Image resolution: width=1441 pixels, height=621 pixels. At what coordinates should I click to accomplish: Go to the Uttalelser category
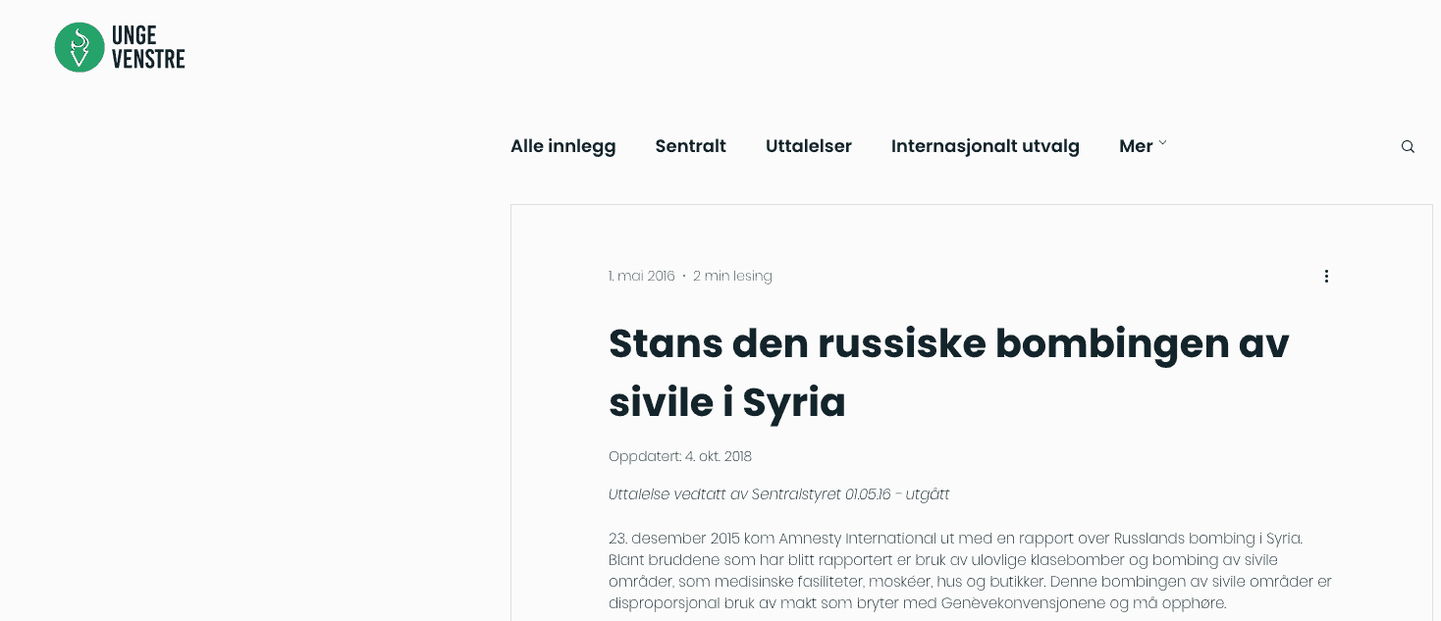click(809, 146)
